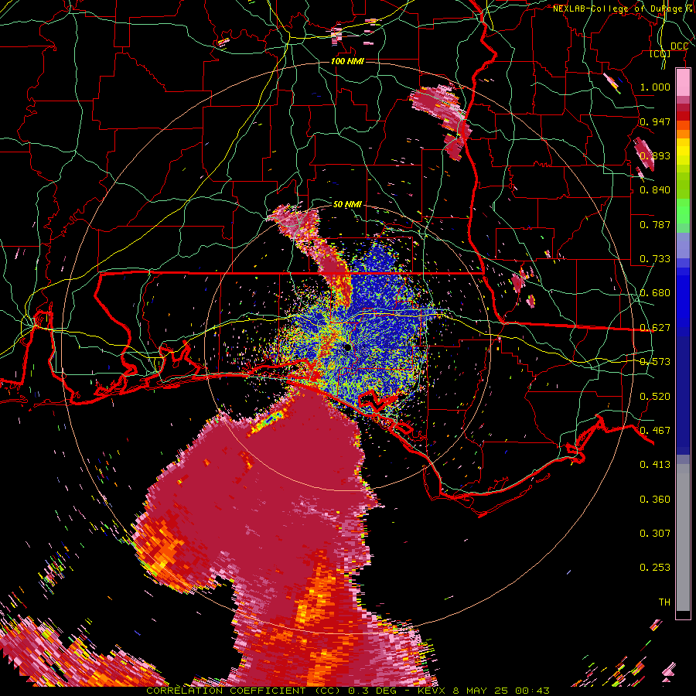Click the black radar site dot

point(347,347)
